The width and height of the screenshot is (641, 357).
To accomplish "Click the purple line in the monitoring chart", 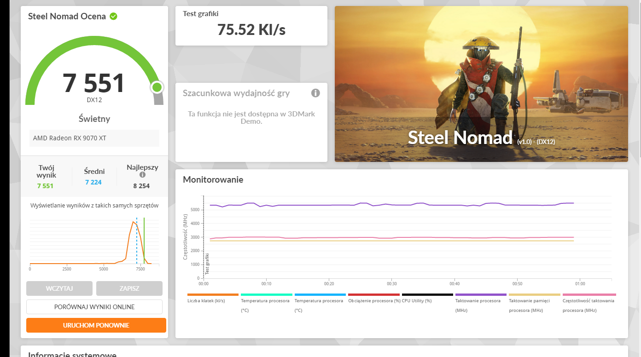I will click(391, 204).
